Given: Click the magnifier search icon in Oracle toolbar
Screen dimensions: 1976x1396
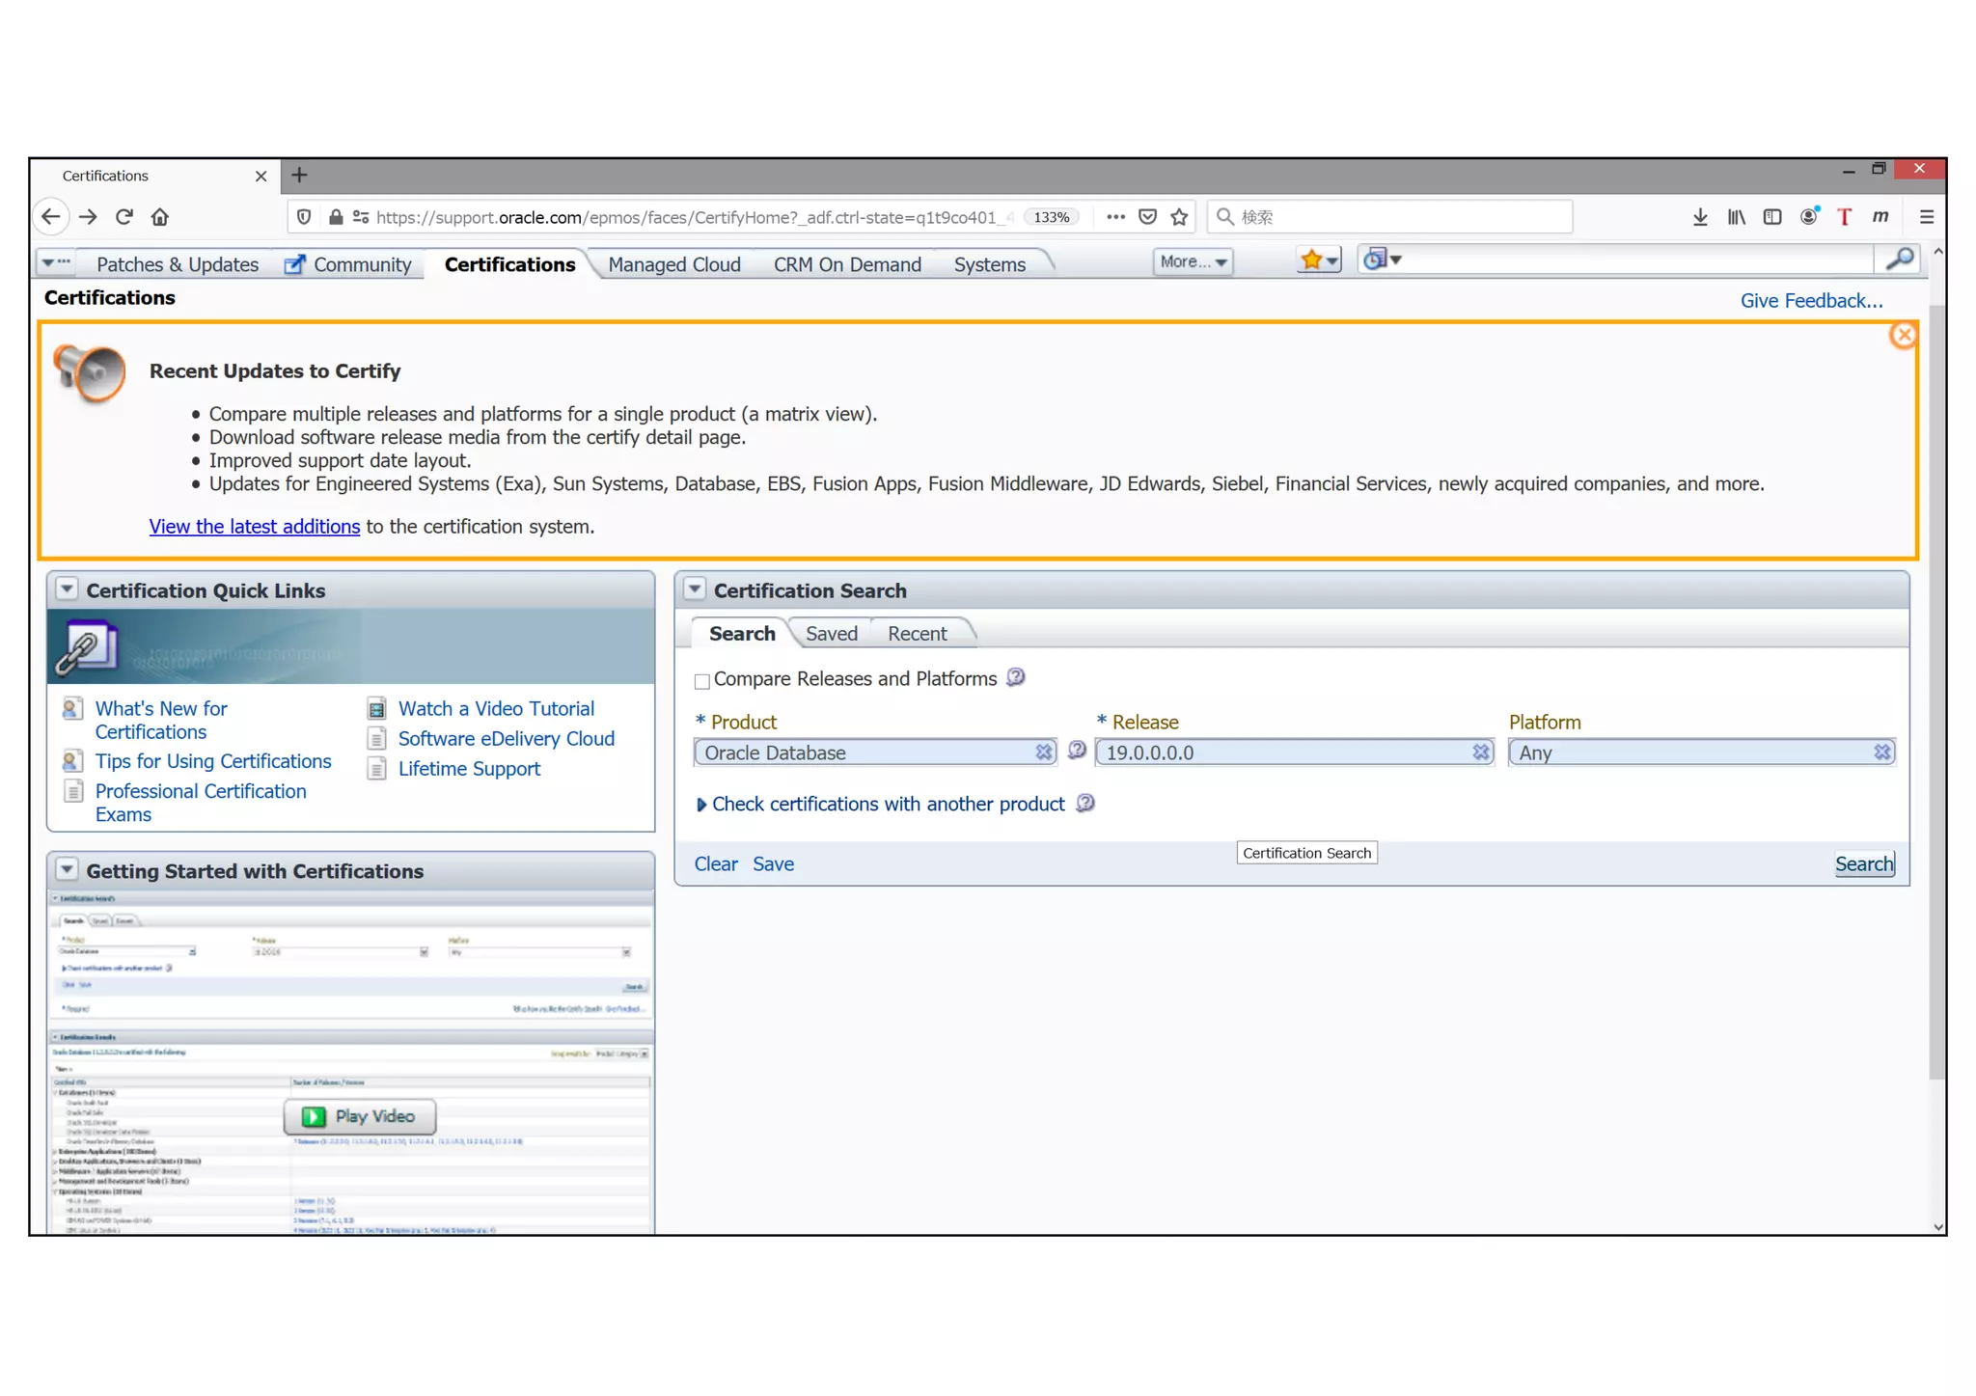Looking at the screenshot, I should tap(1899, 259).
